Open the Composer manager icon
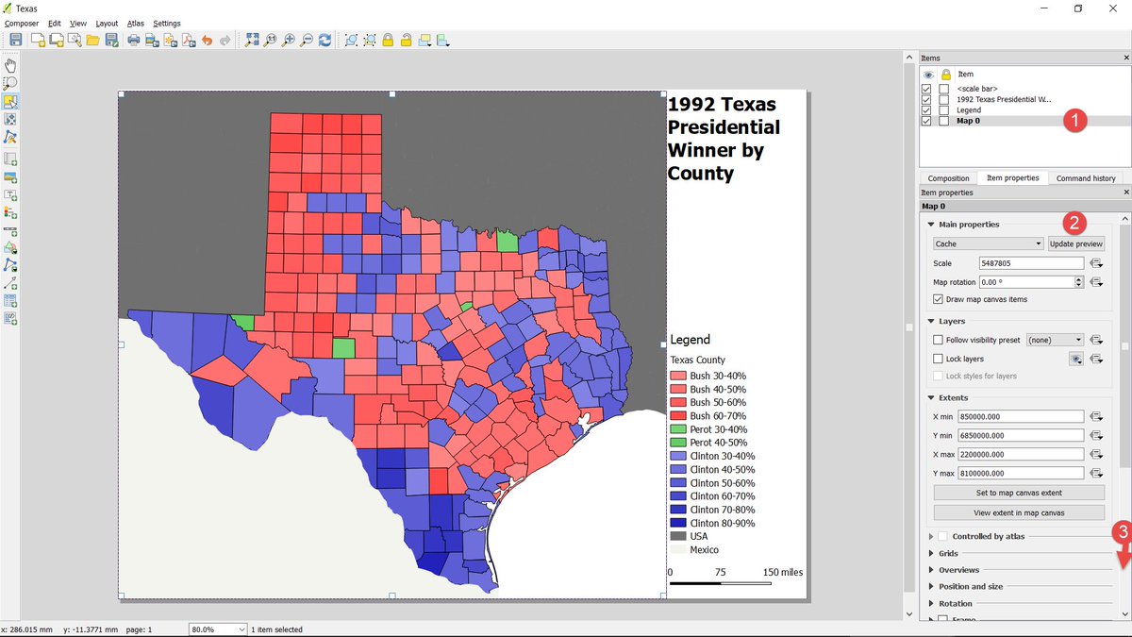Screen dimensions: 1132x637 click(x=75, y=40)
